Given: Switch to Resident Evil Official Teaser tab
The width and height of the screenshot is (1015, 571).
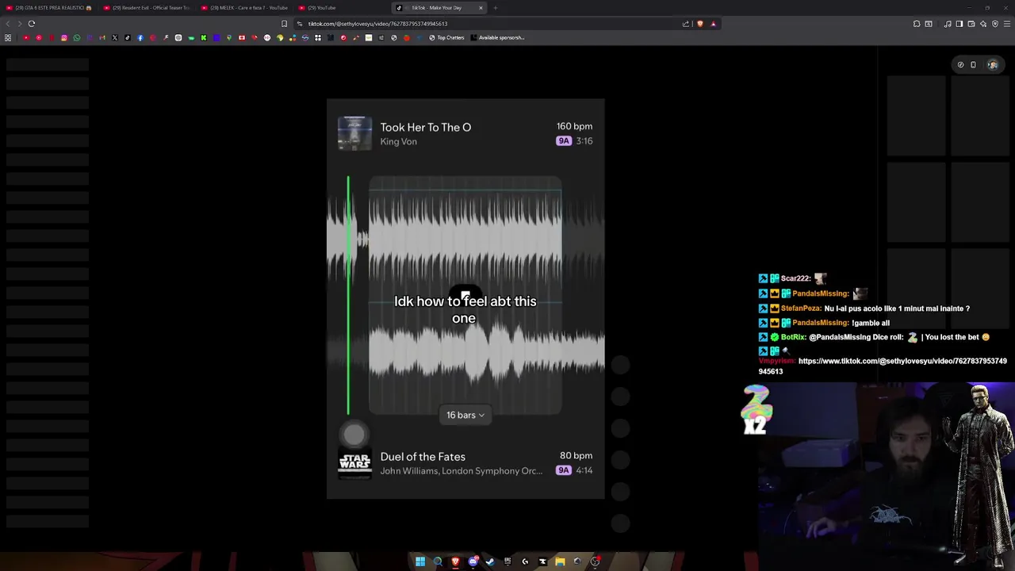Looking at the screenshot, I should (147, 8).
